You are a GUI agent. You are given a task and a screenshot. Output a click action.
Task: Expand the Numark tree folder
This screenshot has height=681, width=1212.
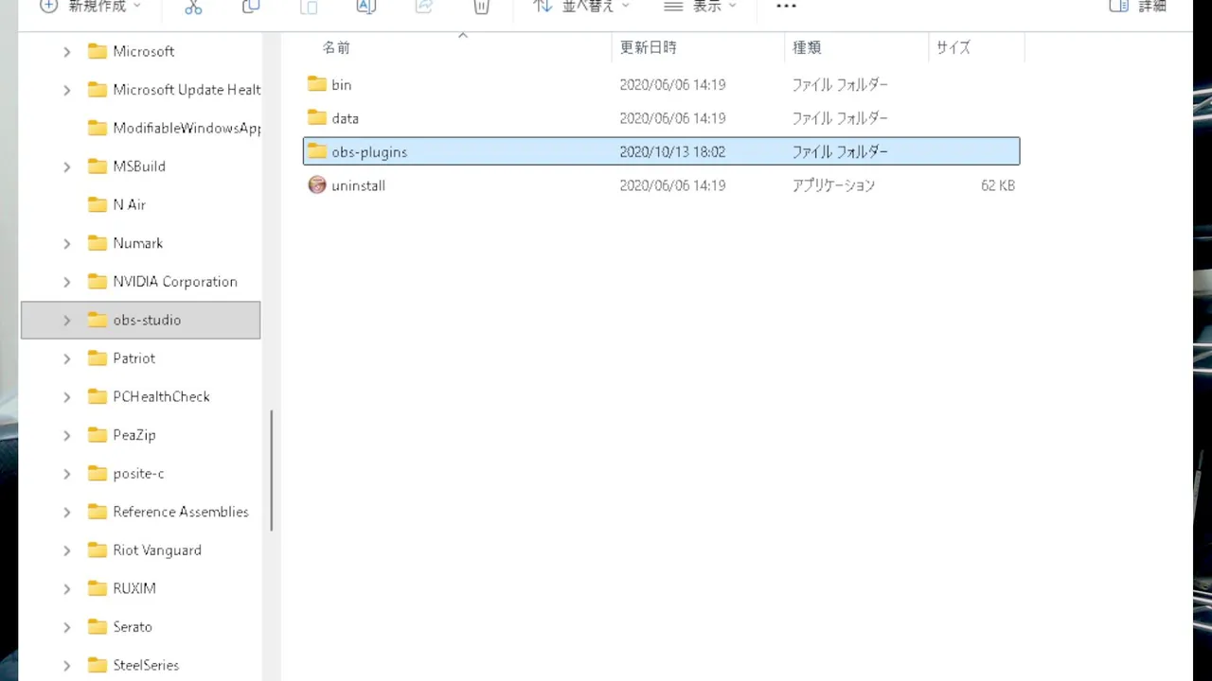[x=66, y=243]
